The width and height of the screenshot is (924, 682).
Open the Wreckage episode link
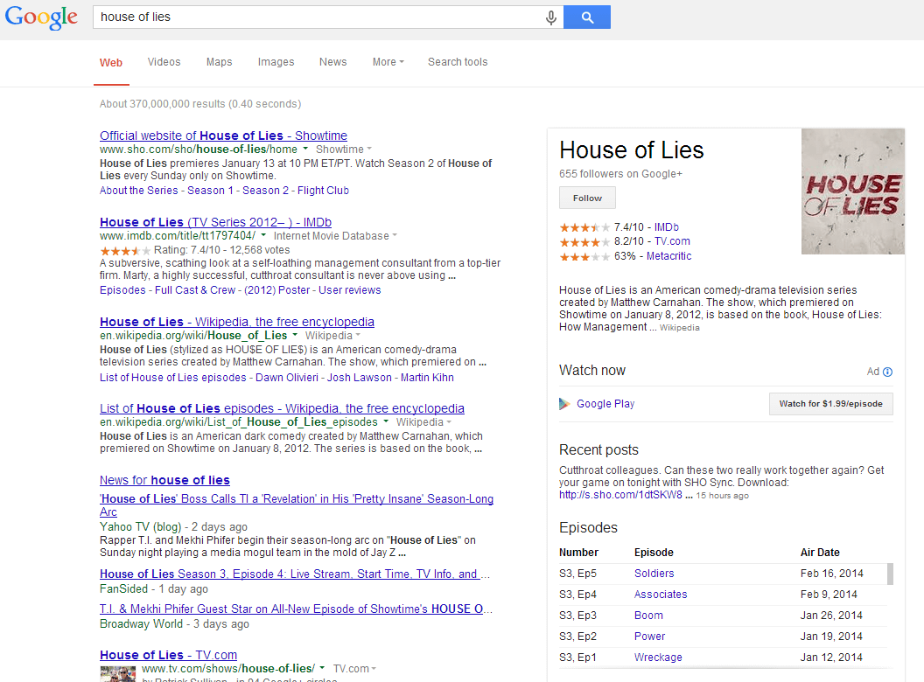[x=658, y=658]
